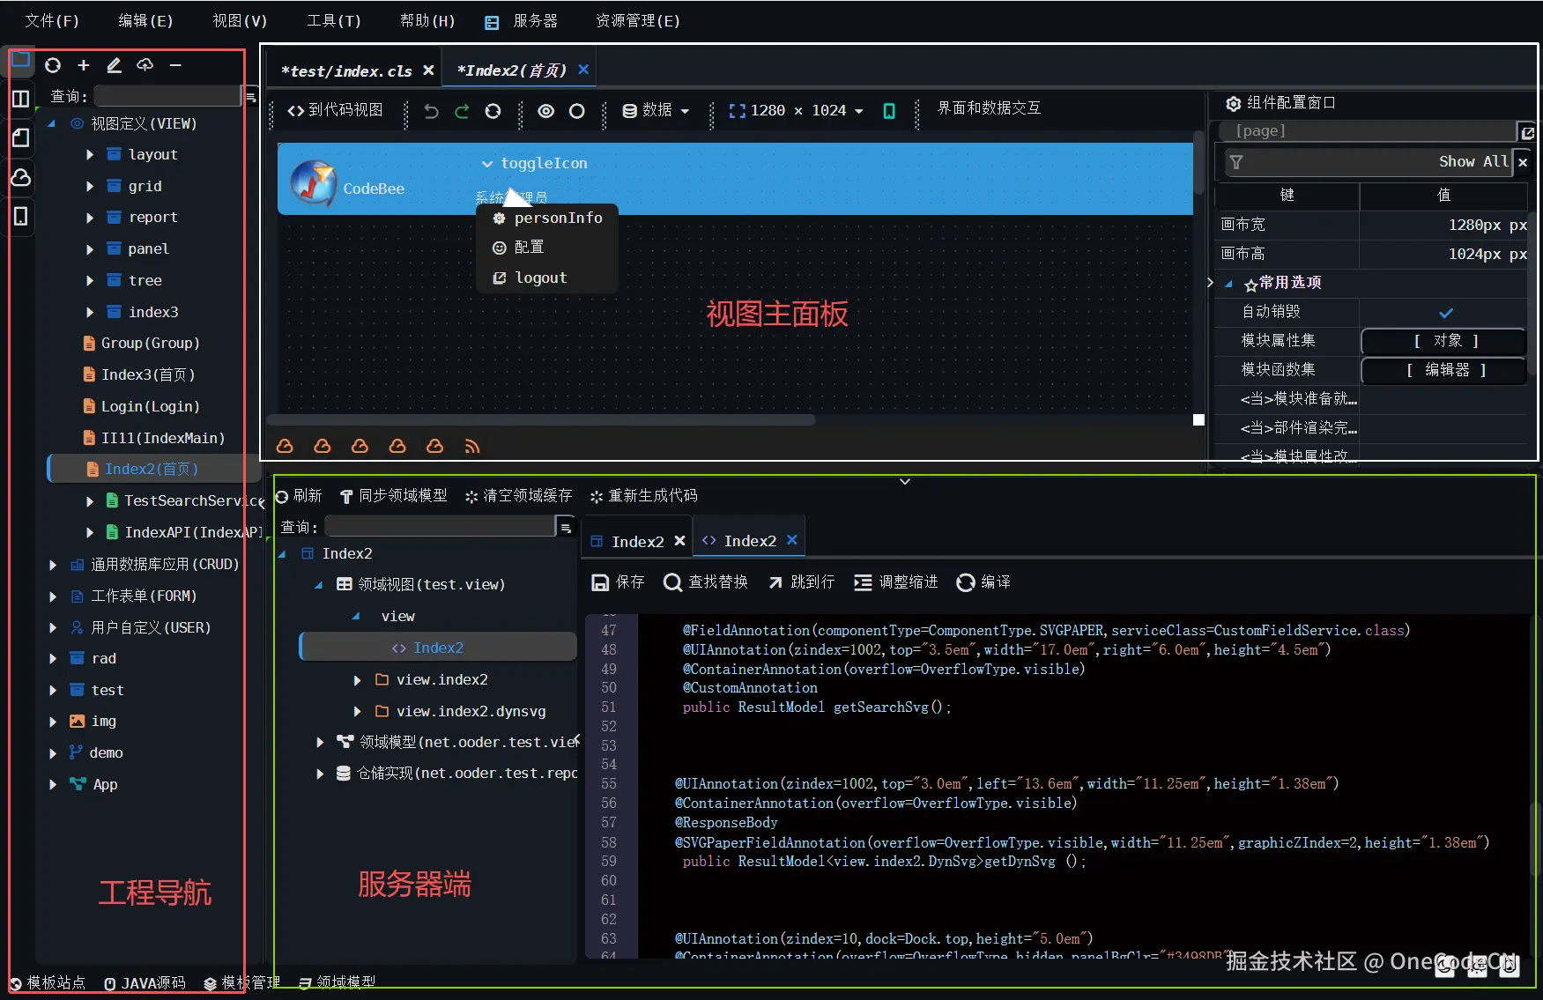1543x1000 pixels.
Task: Open the Edit menu
Action: point(146,20)
